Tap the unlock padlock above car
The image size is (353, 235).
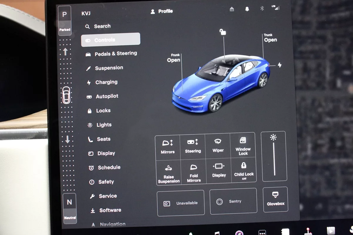click(x=223, y=32)
